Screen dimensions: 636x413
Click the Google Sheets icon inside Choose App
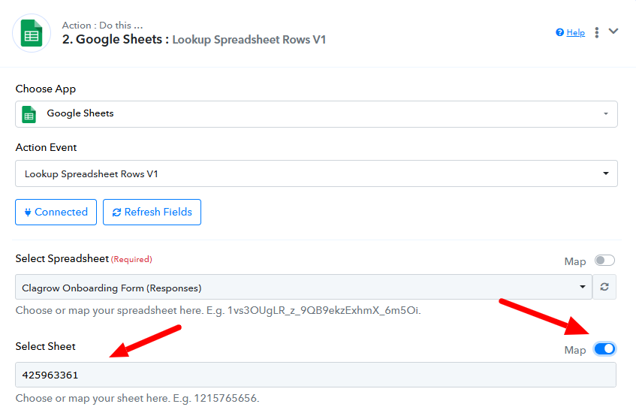point(29,114)
